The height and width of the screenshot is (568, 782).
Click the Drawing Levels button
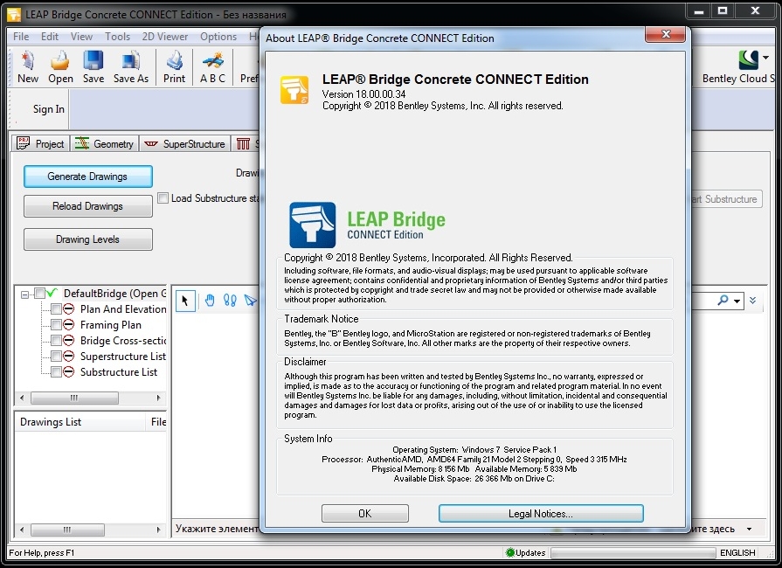click(x=87, y=239)
